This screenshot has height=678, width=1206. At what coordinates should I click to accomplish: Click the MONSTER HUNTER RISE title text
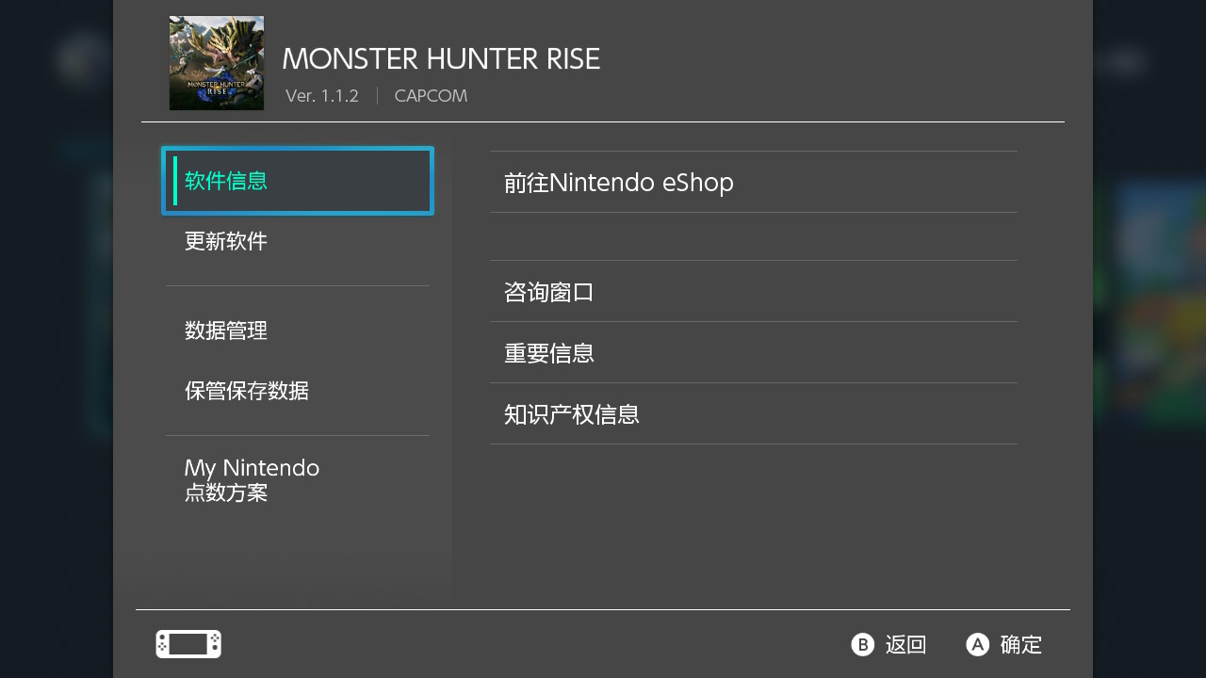pyautogui.click(x=441, y=58)
